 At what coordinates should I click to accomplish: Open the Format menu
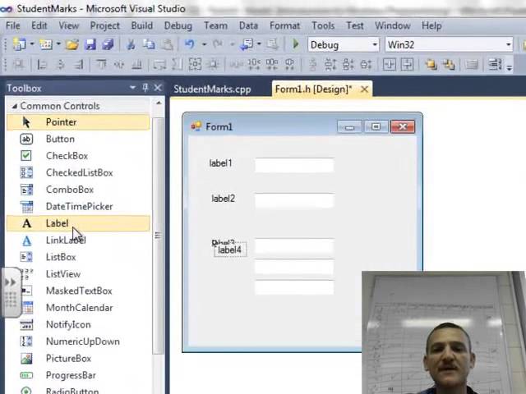click(284, 25)
